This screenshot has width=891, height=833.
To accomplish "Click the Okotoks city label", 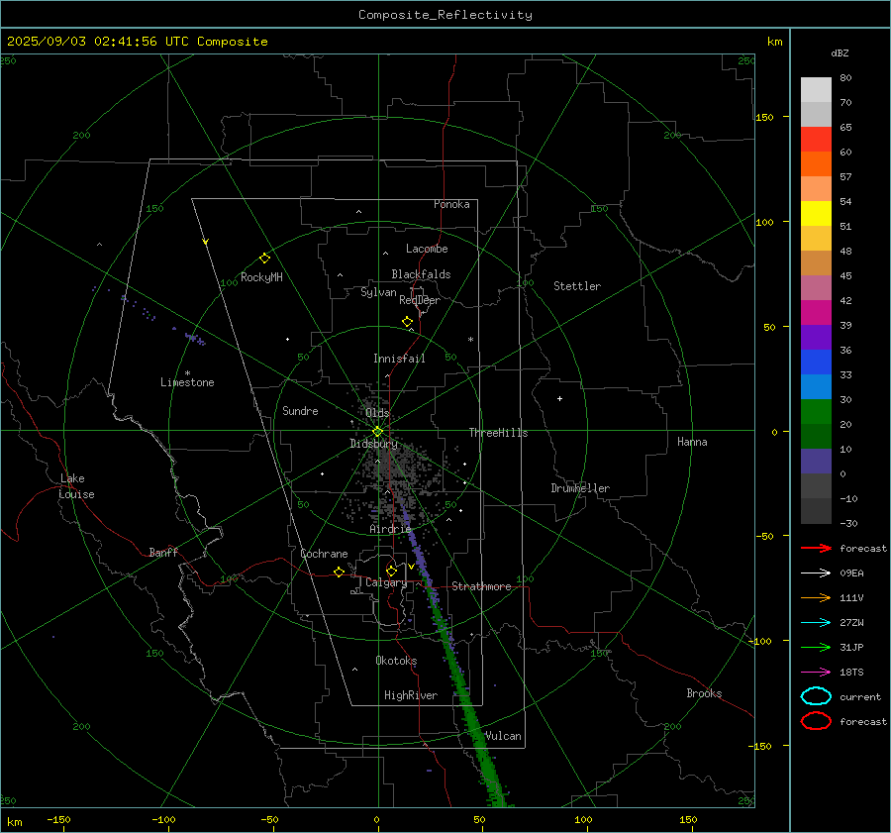I will 396,661.
